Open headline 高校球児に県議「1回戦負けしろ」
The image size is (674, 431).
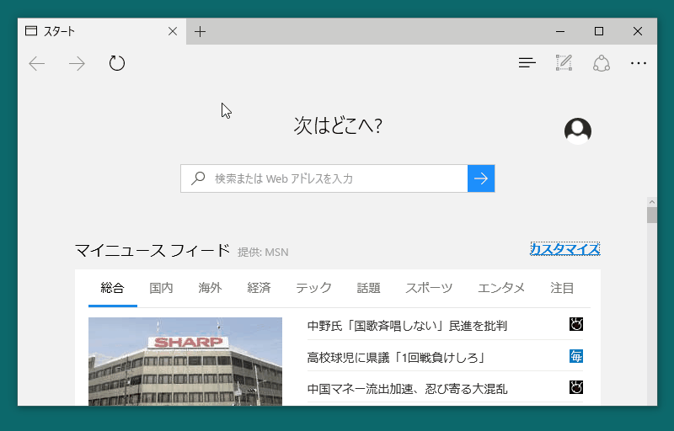tap(396, 357)
